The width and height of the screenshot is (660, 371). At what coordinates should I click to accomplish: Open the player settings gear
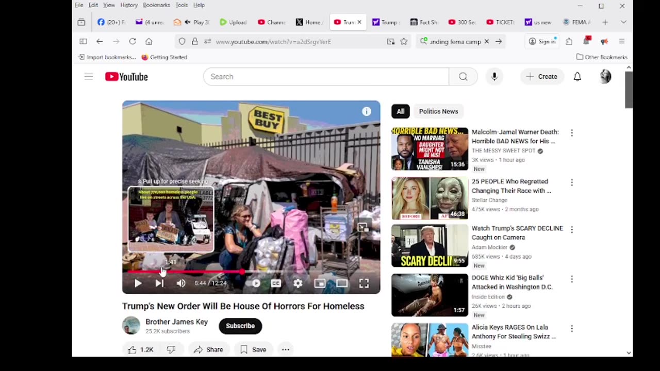coord(298,283)
